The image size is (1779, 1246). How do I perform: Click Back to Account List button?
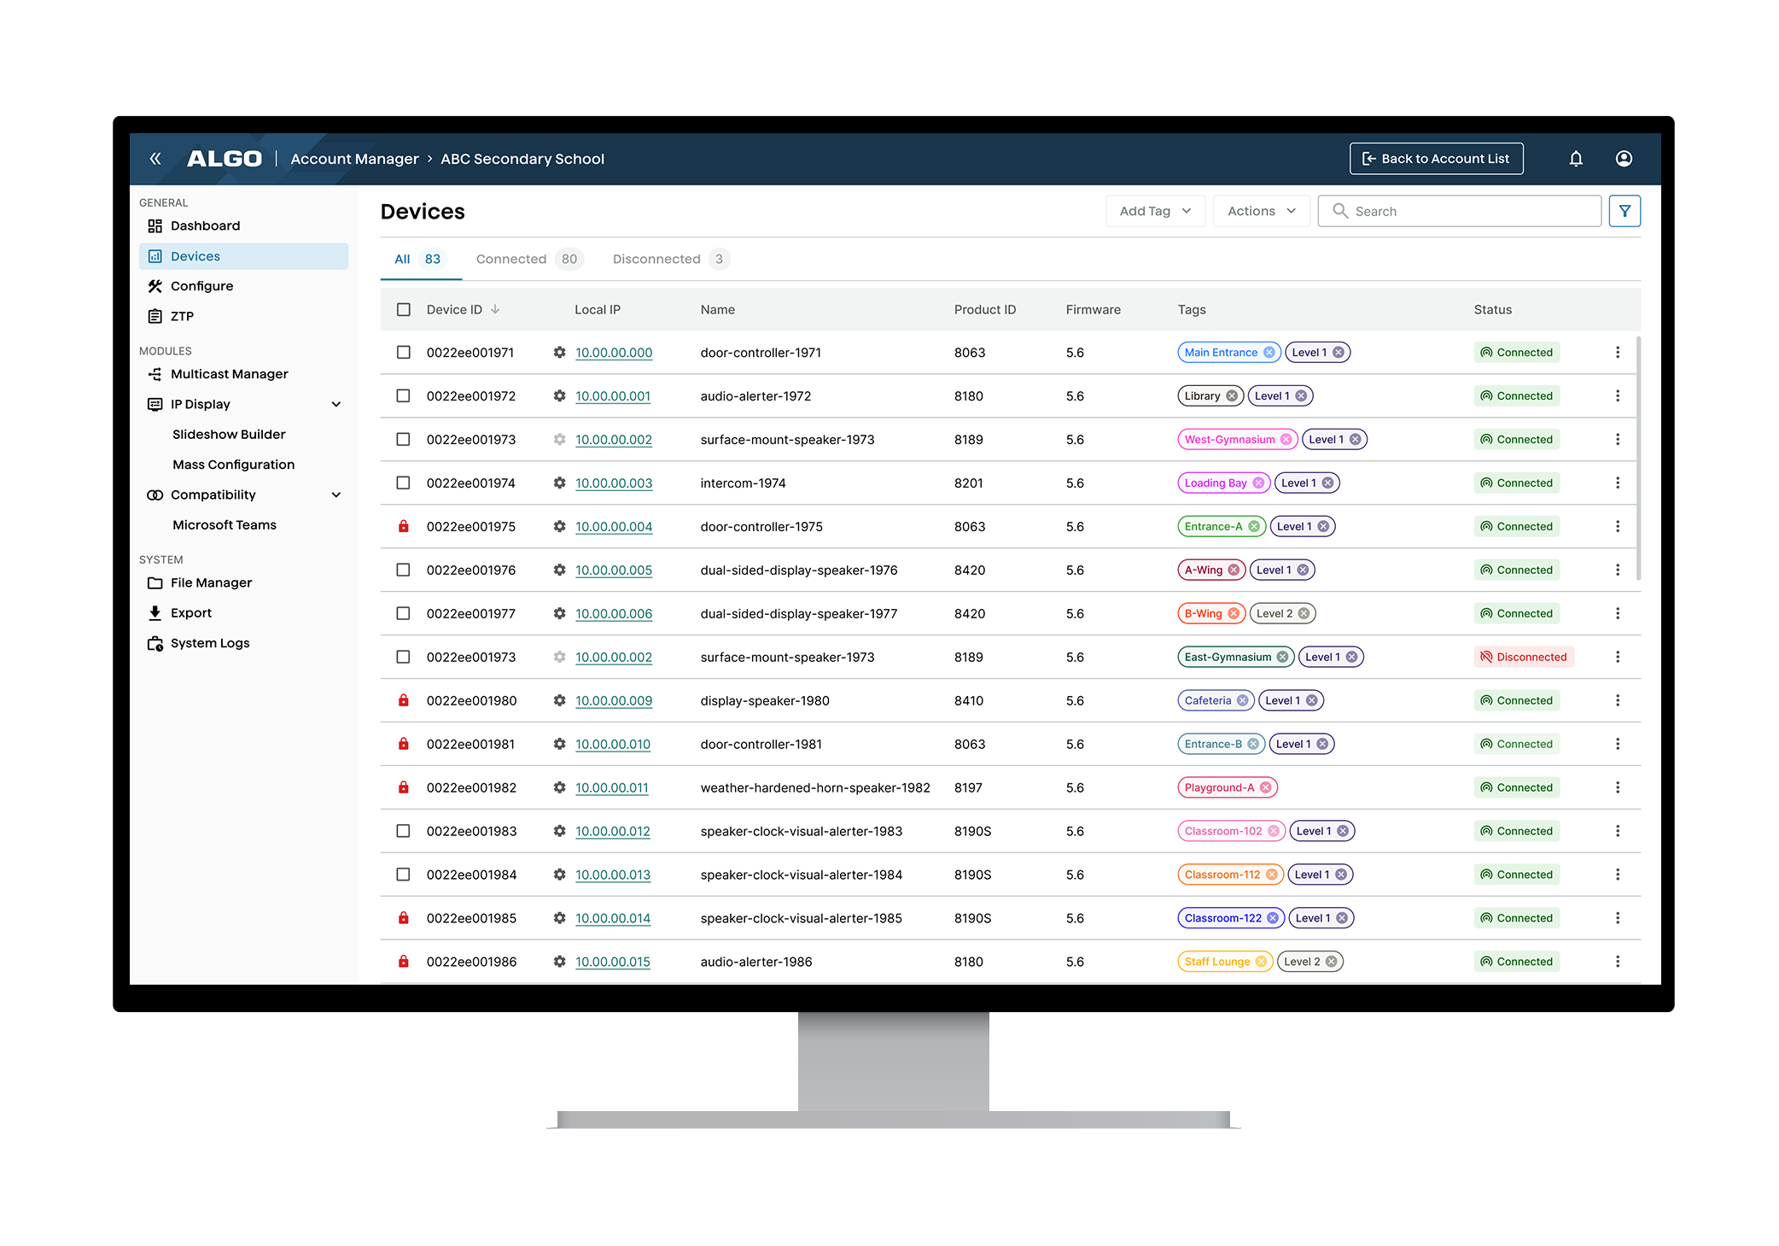(x=1436, y=159)
